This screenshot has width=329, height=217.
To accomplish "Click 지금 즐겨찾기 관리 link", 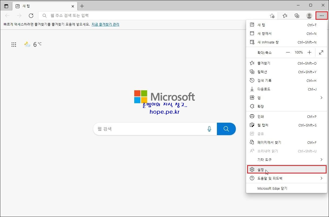I will pos(105,24).
